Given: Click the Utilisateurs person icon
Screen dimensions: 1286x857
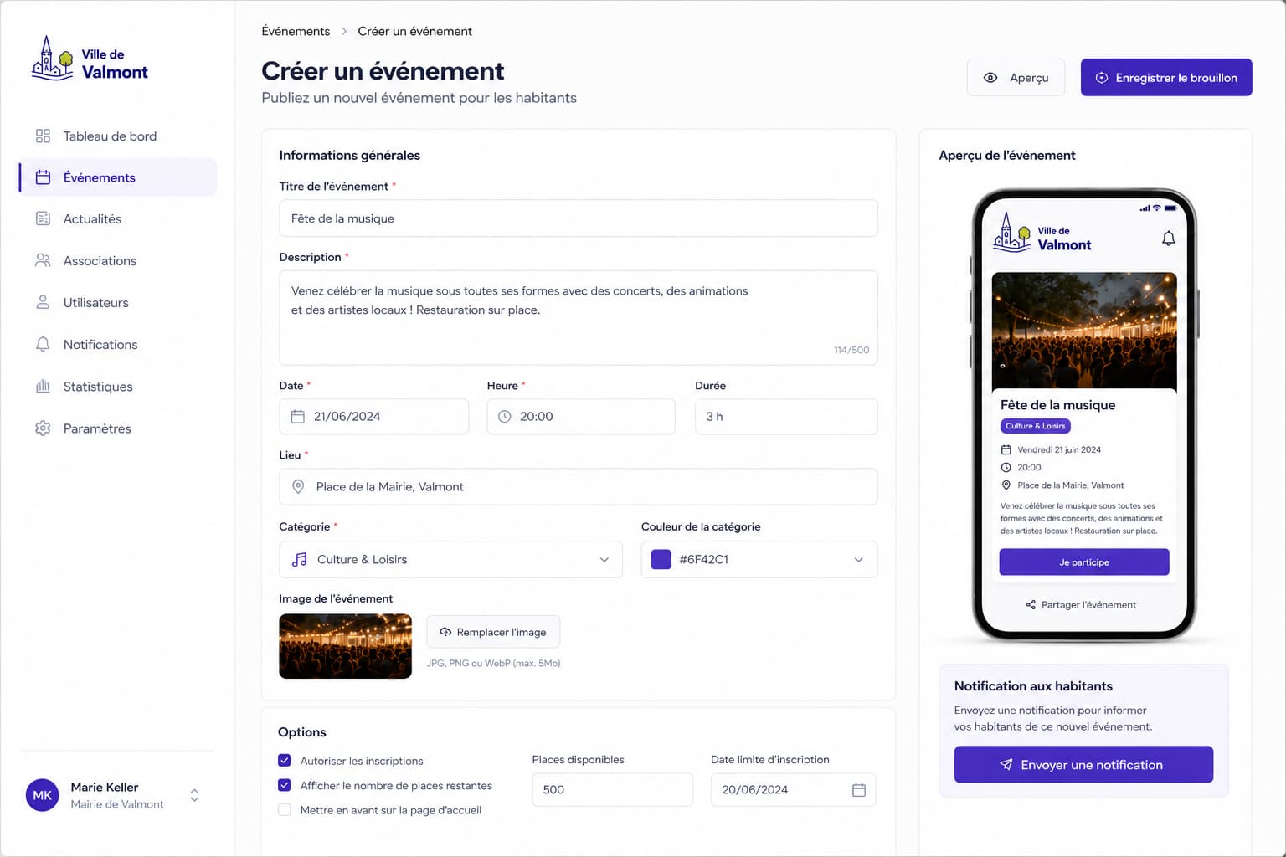Looking at the screenshot, I should point(43,302).
